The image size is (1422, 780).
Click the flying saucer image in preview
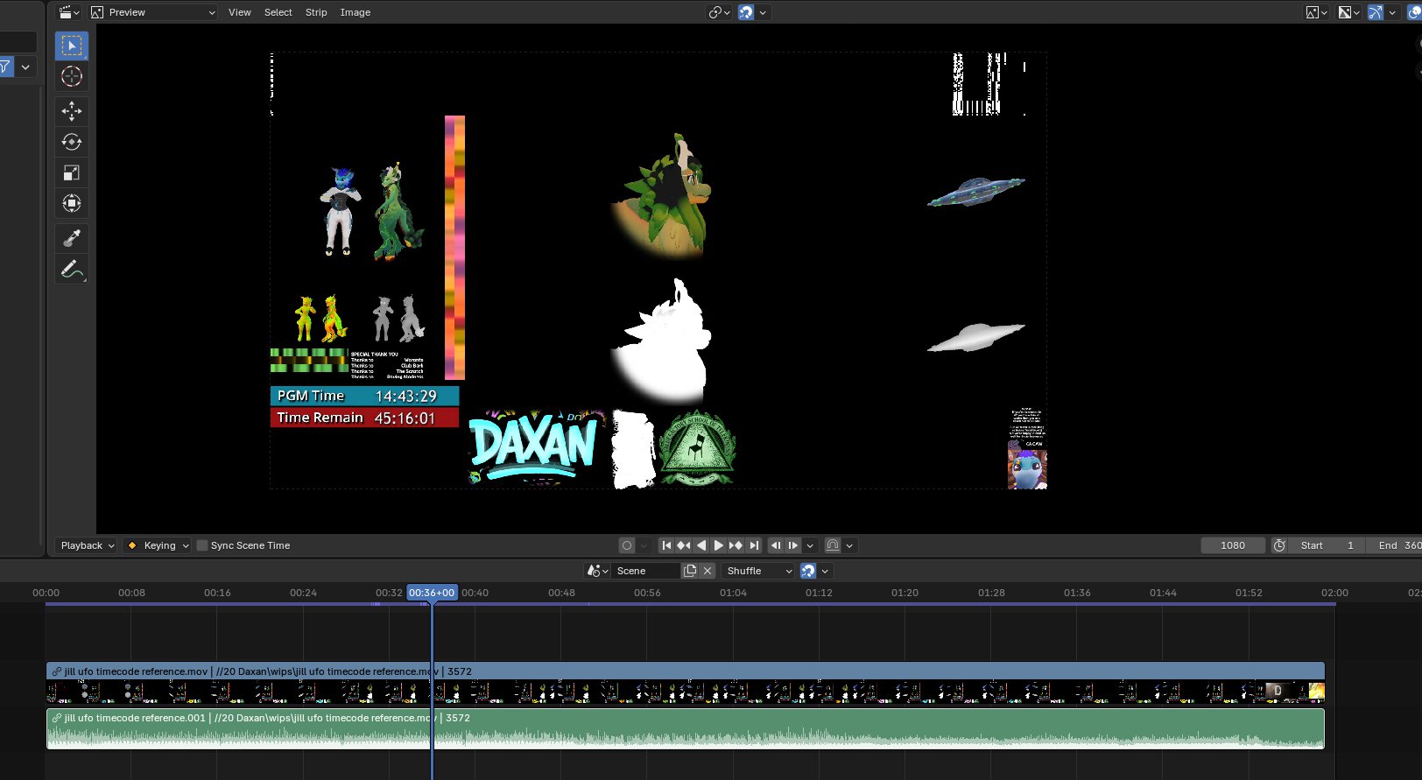point(976,191)
